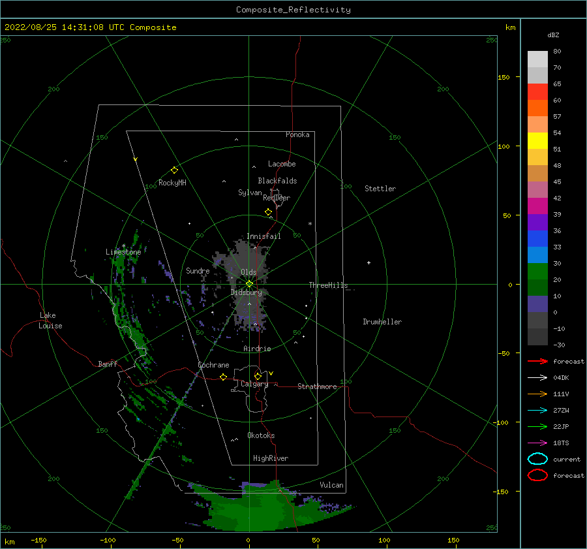Click the Banff label
Screen dimensions: 587x549
click(x=108, y=364)
